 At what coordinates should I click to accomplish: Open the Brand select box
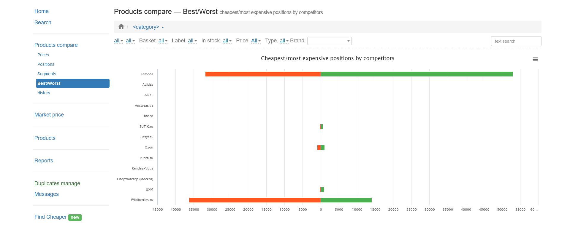[x=330, y=41]
